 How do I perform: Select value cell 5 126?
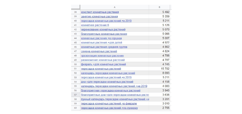(x=159, y=25)
